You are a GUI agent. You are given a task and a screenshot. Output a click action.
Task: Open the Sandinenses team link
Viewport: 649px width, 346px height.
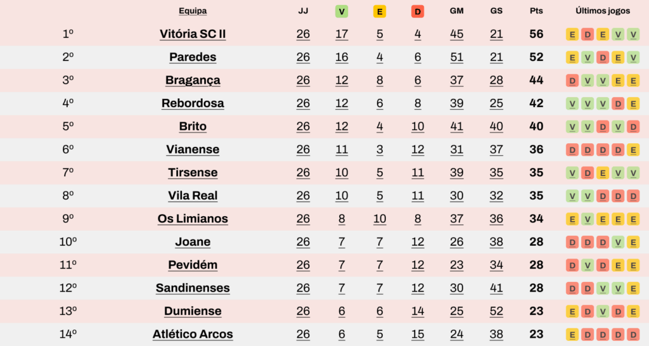click(x=193, y=288)
